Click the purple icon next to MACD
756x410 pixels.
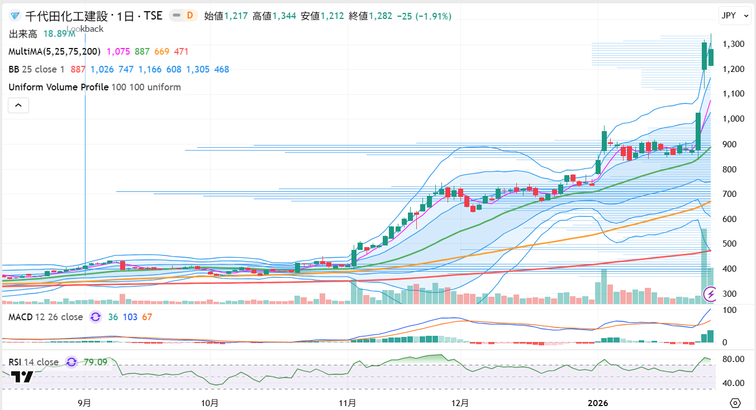96,317
